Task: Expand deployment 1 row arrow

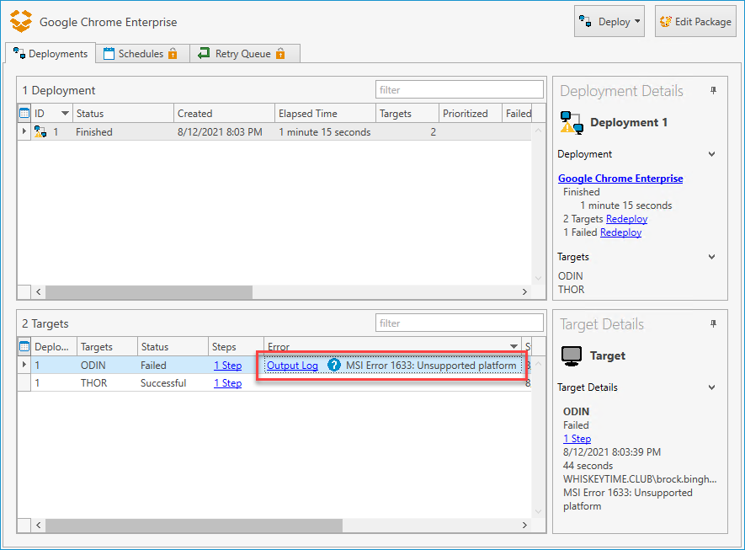Action: 24,131
